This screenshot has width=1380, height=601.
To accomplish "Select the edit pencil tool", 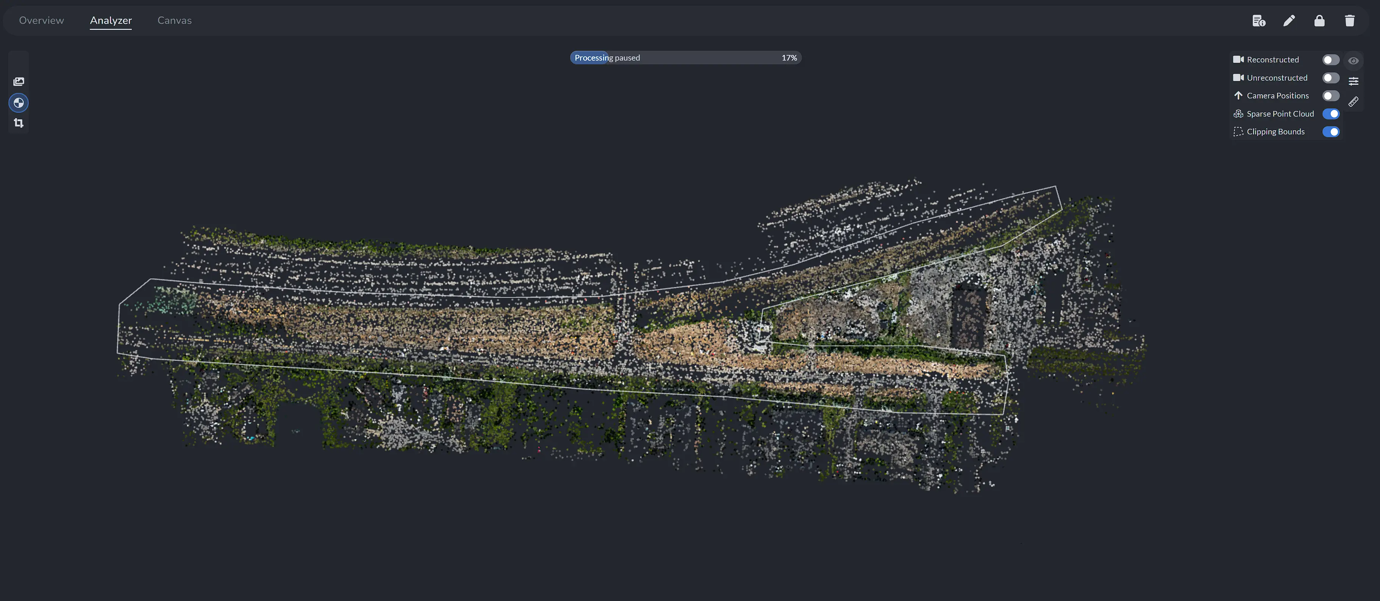I will pyautogui.click(x=1289, y=20).
